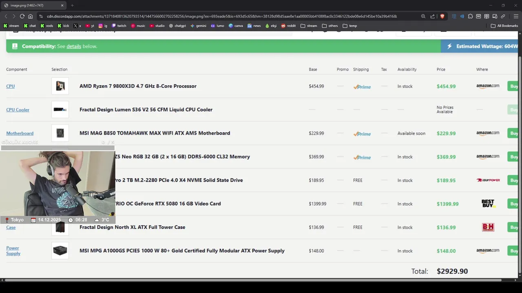Open the Extensions puzzle-piece icon
The width and height of the screenshot is (522, 293).
tap(470, 16)
